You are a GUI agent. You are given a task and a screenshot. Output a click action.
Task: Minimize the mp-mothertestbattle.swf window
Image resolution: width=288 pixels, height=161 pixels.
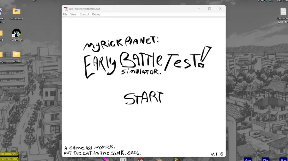[199, 9]
